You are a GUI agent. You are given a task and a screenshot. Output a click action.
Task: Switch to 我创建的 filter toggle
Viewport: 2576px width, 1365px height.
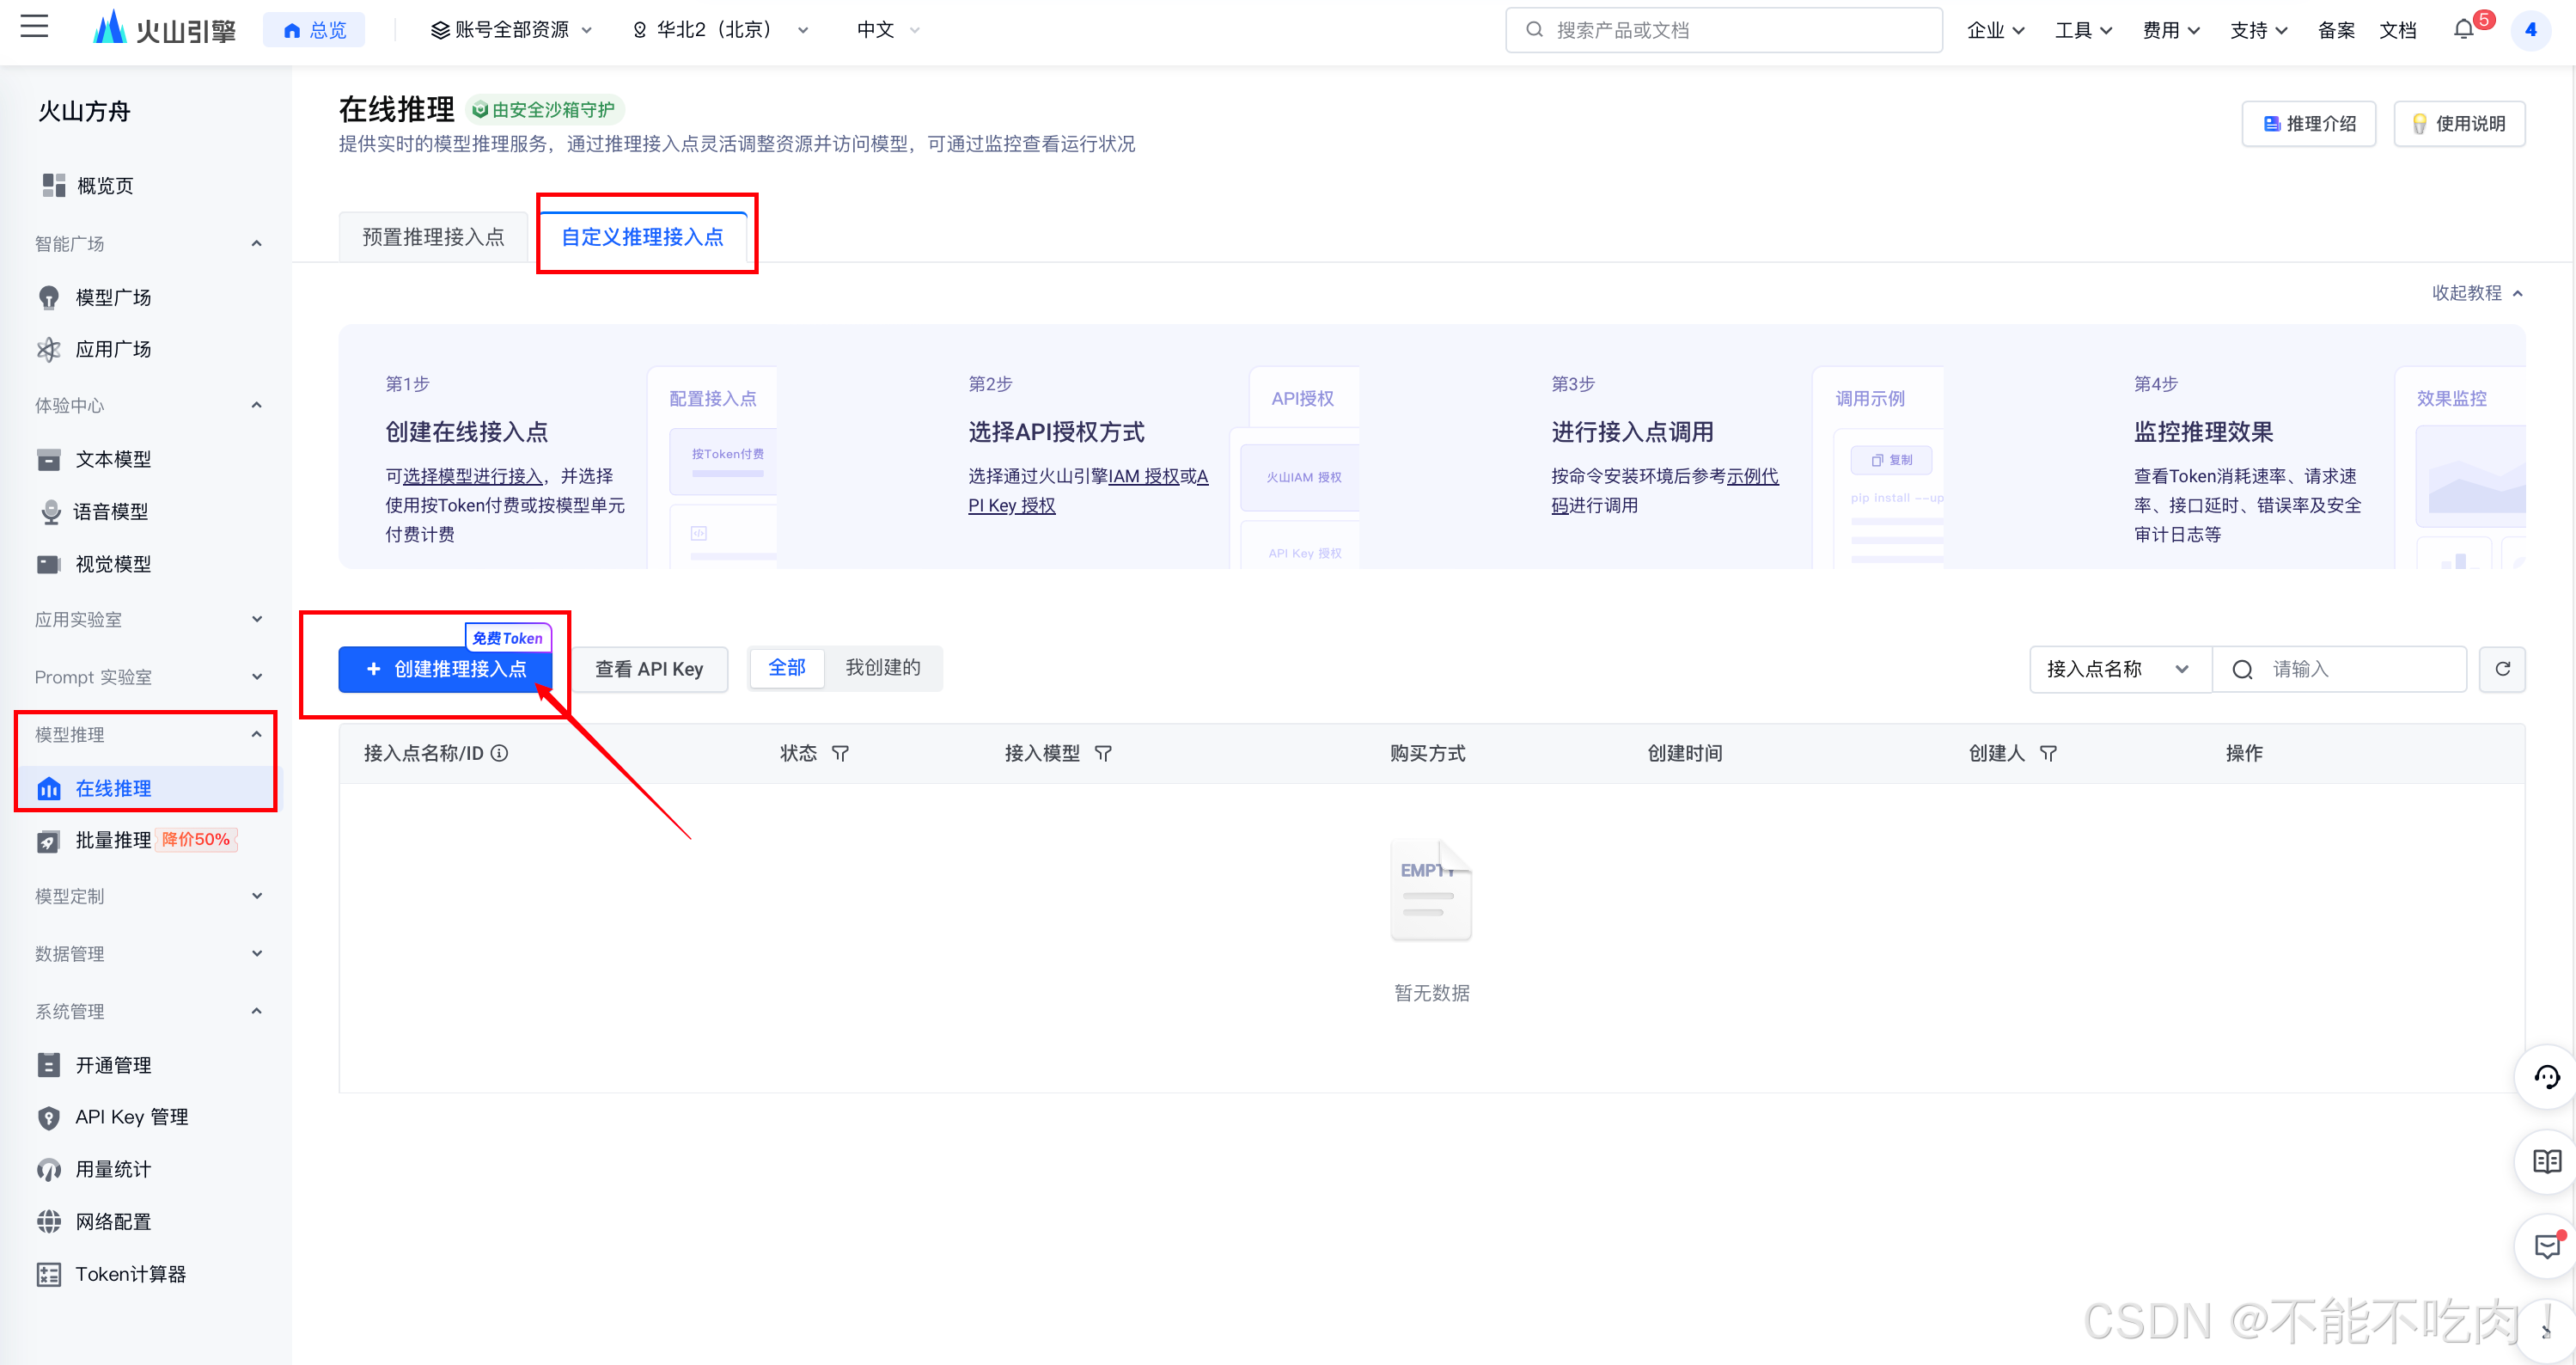(x=882, y=668)
